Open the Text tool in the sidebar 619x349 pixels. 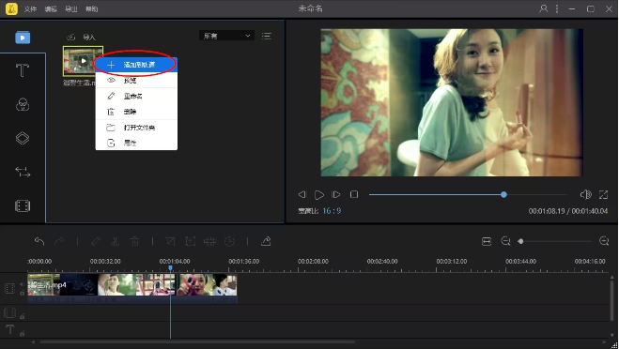tap(23, 70)
